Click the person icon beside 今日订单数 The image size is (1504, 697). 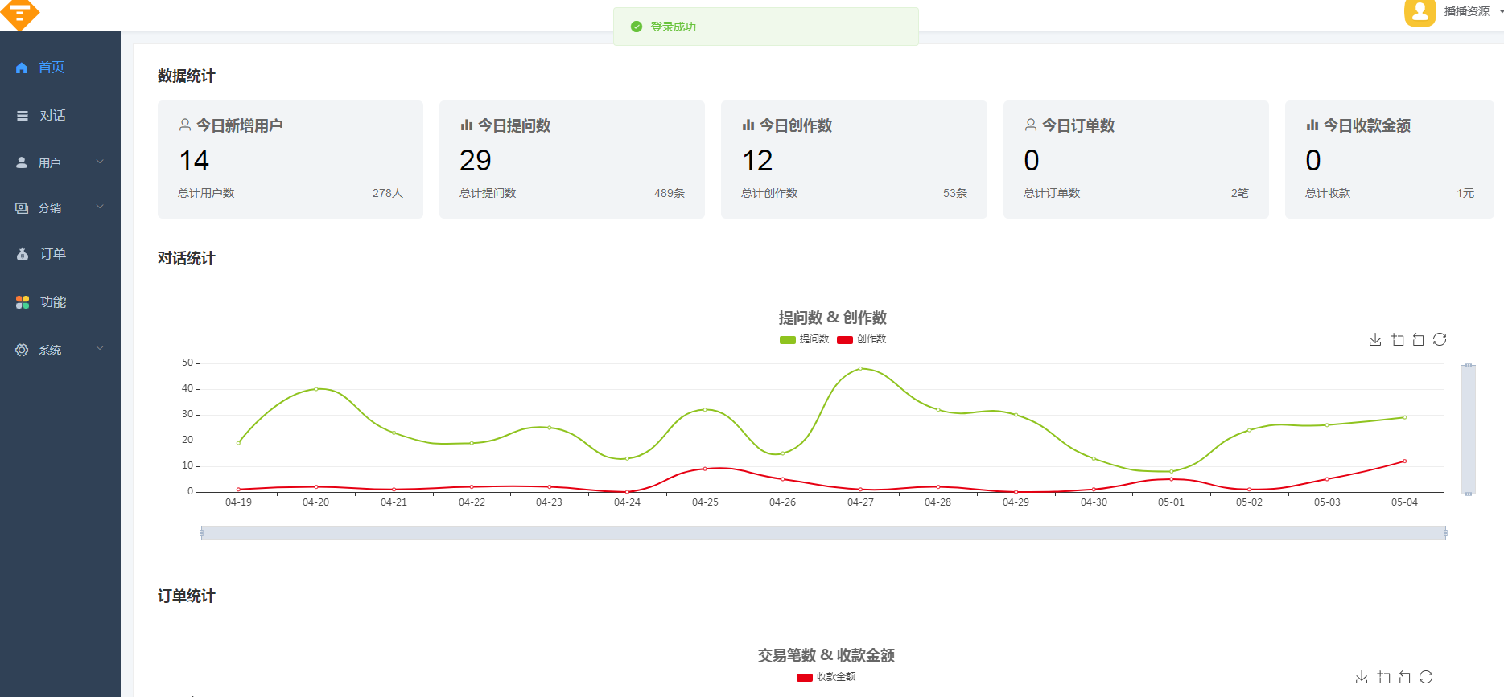[1031, 125]
